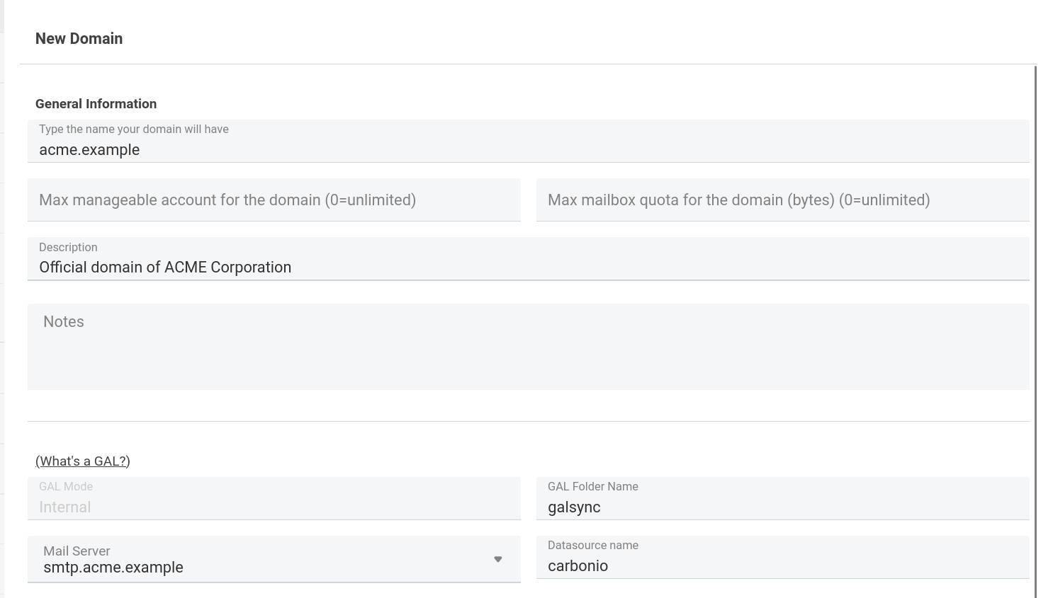Click the domain name field containing acme.example
Image resolution: width=1053 pixels, height=598 pixels.
click(528, 141)
